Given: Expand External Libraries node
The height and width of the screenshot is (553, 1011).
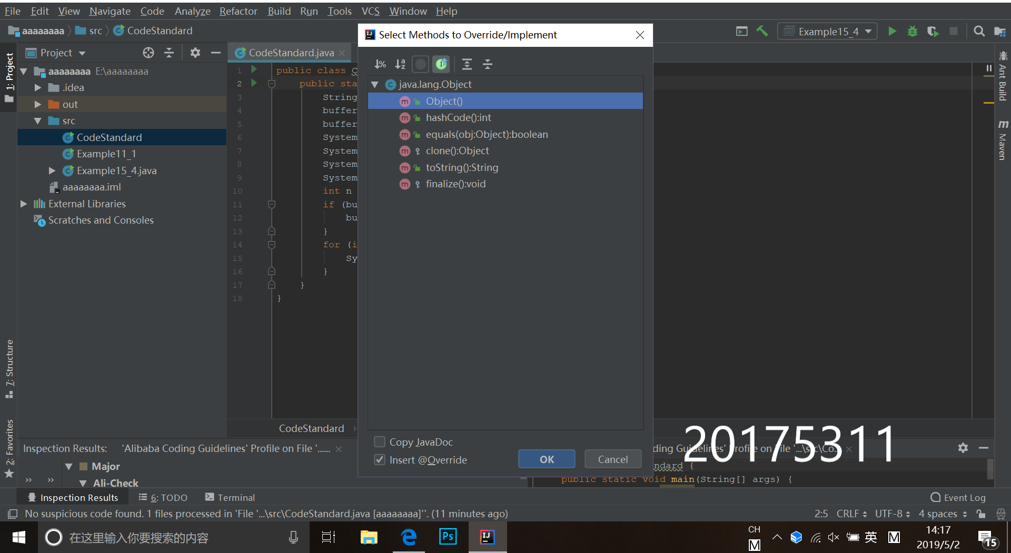Looking at the screenshot, I should tap(23, 204).
